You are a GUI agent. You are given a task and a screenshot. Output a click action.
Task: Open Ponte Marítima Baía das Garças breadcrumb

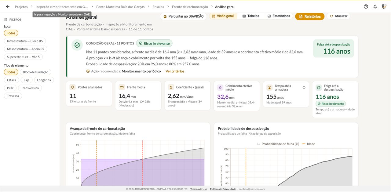(x=120, y=7)
